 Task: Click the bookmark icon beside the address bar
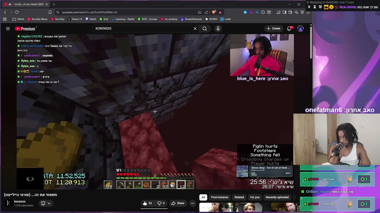pos(50,12)
